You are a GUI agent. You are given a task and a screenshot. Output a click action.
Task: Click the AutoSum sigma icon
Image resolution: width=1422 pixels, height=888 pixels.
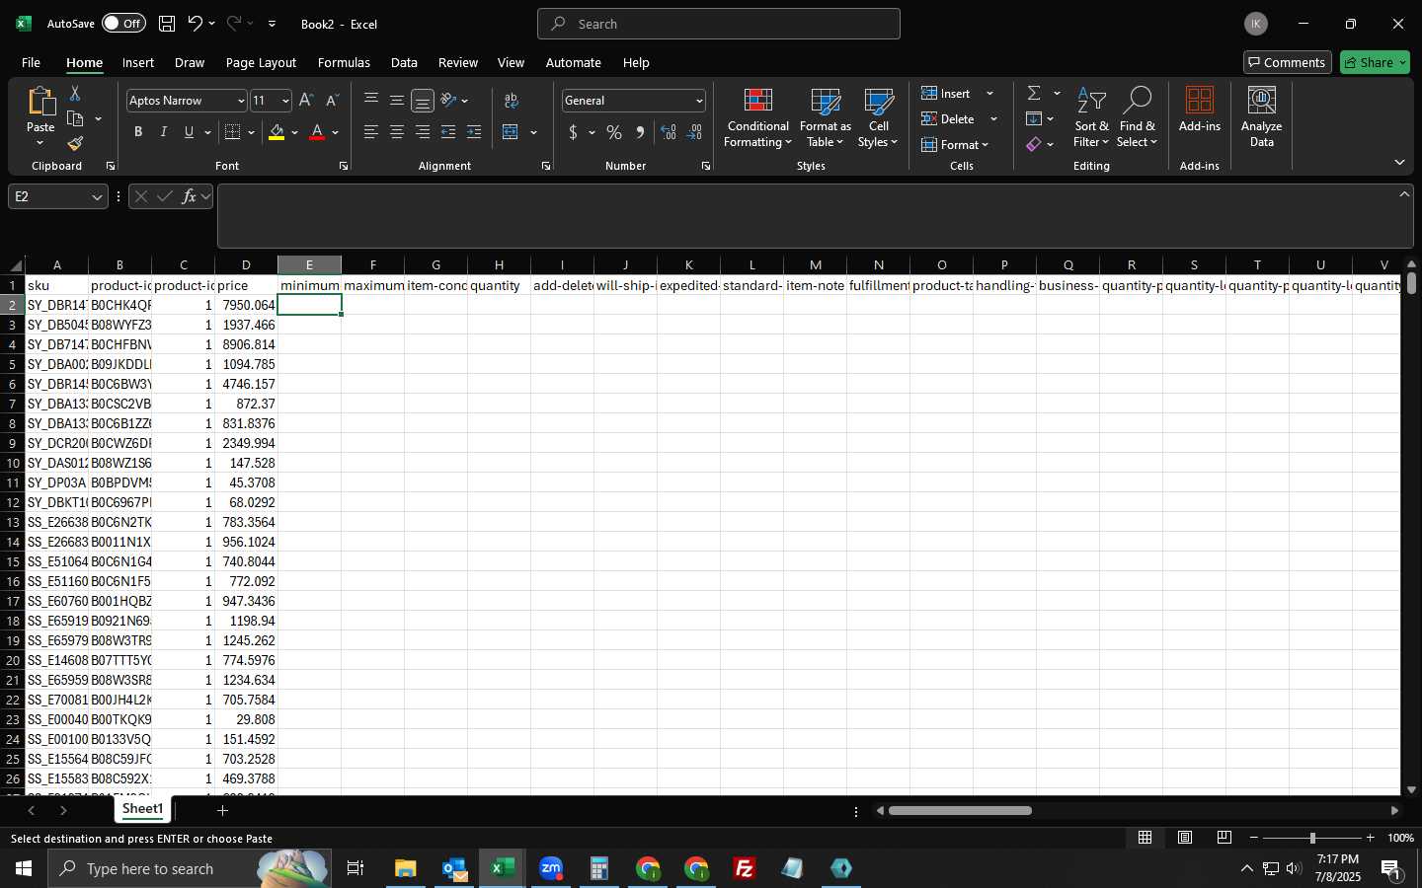1034,93
